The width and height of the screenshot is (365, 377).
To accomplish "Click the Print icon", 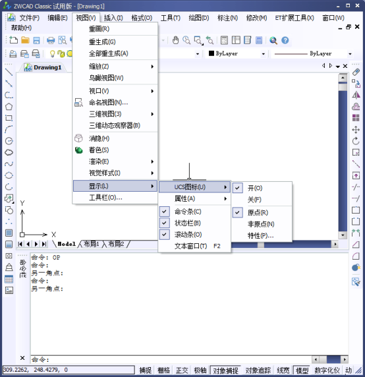I will pos(51,40).
